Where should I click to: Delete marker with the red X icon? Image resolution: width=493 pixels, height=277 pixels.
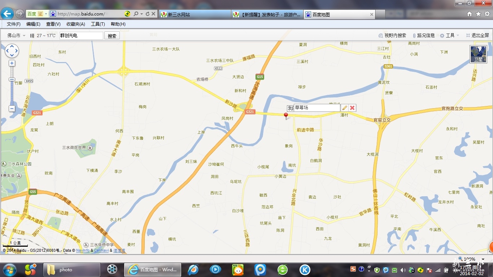click(x=352, y=108)
